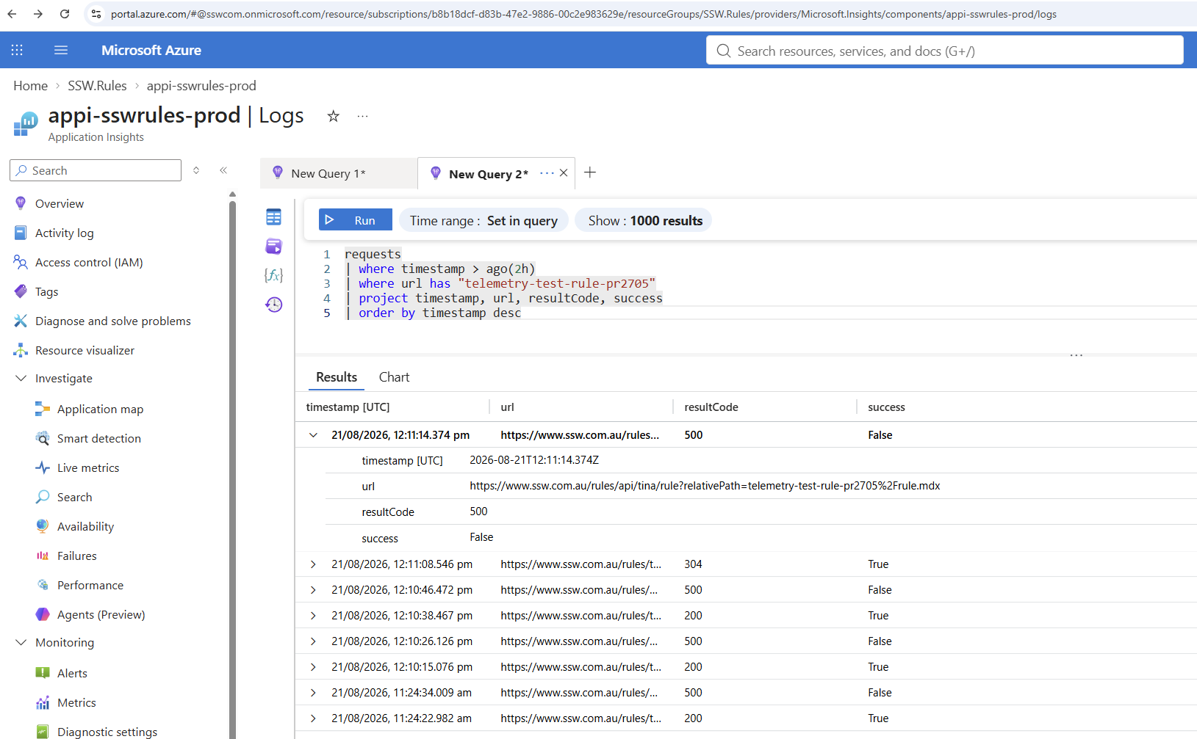The image size is (1197, 739).
Task: Open Agents (Preview)
Action: click(x=101, y=614)
